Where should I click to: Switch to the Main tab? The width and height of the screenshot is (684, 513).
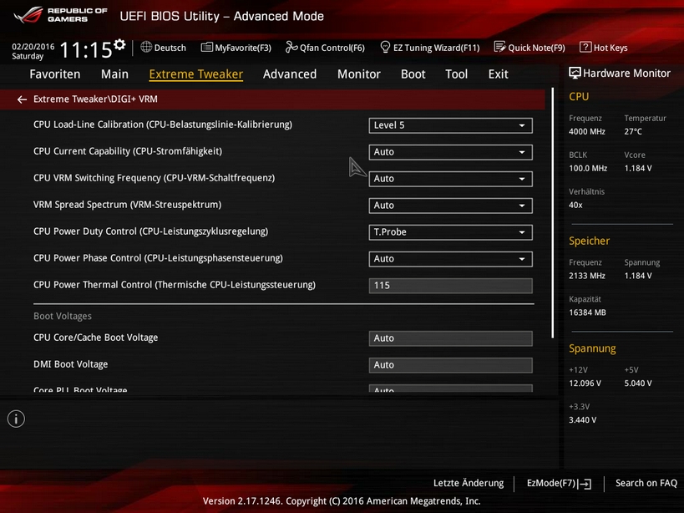pyautogui.click(x=114, y=74)
